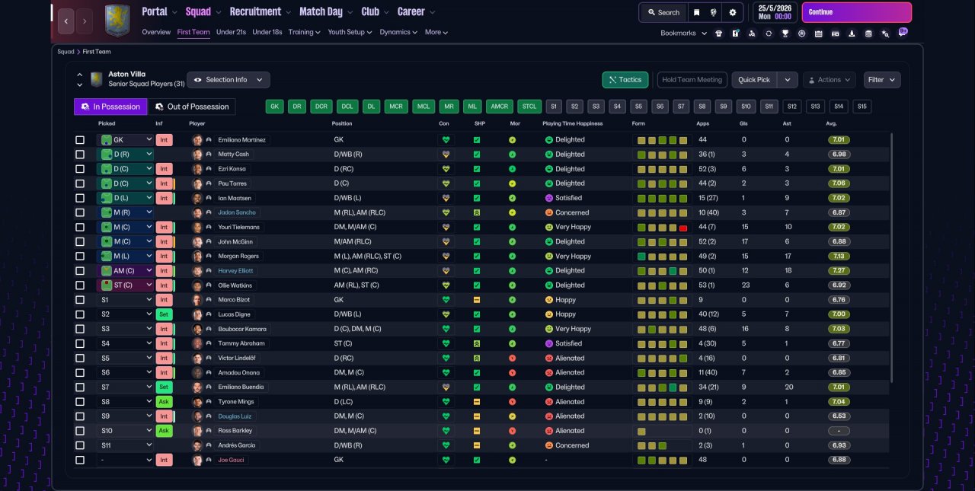Open the star search scouting icon
The height and width of the screenshot is (491, 975).
(x=885, y=33)
